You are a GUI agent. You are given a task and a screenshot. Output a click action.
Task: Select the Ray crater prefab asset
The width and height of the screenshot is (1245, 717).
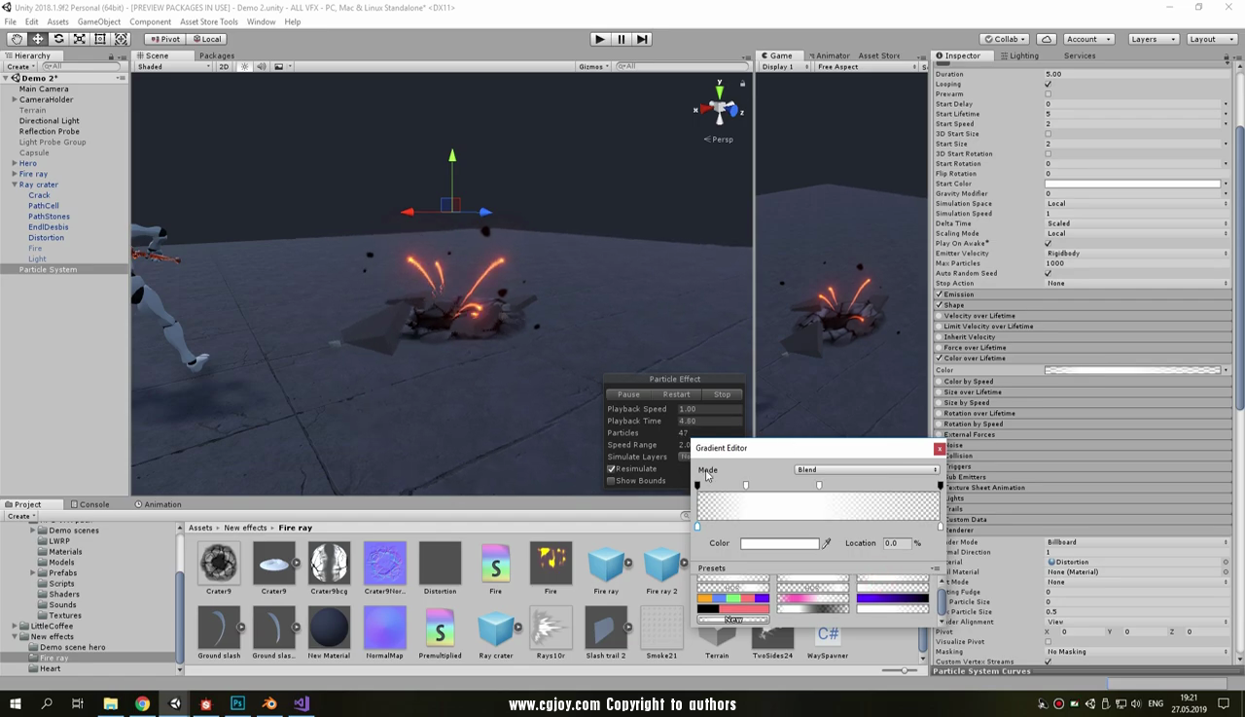[x=495, y=634]
